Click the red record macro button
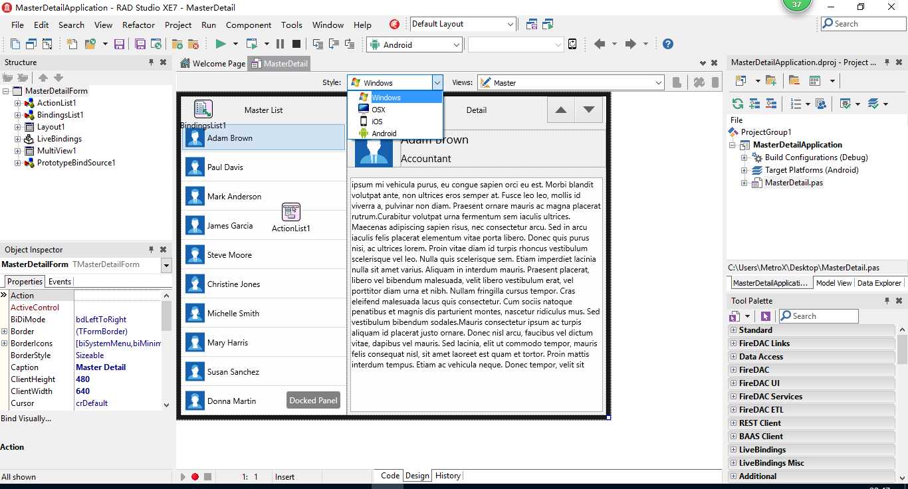 (x=195, y=476)
